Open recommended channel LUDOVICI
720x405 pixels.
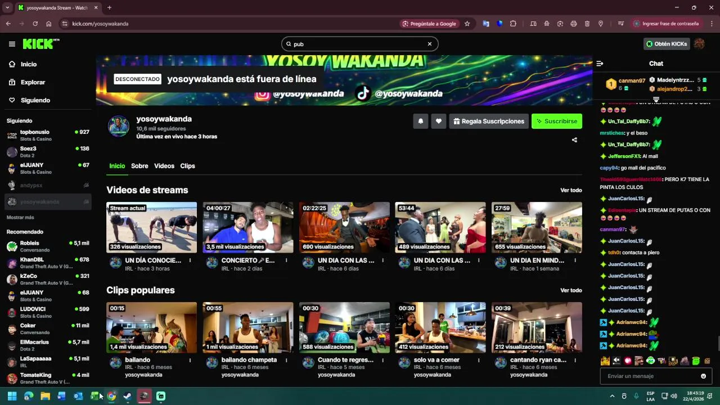click(48, 312)
